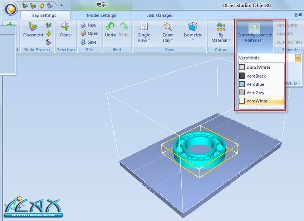Click the dollar estimate icon in quick access bar
Image resolution: width=304 pixels, height=221 pixels.
[42, 5]
